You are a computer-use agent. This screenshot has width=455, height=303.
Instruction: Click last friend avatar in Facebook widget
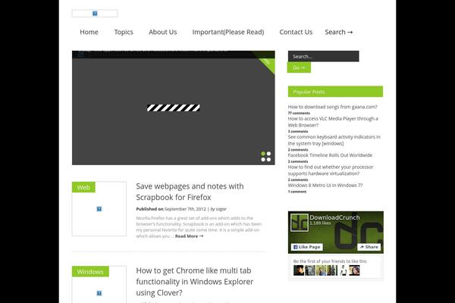coord(354,270)
